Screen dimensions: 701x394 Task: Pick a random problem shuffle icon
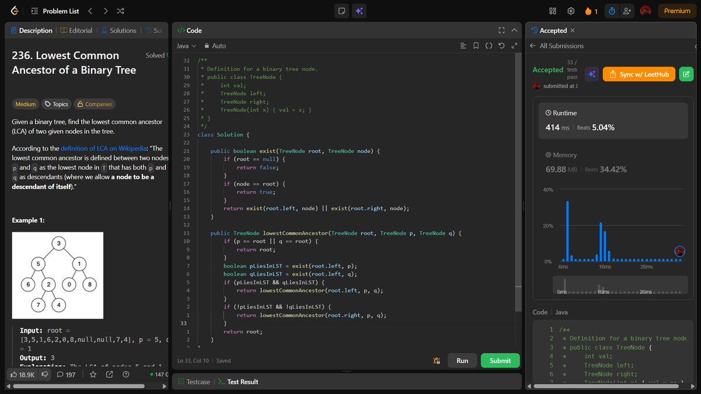click(x=120, y=11)
